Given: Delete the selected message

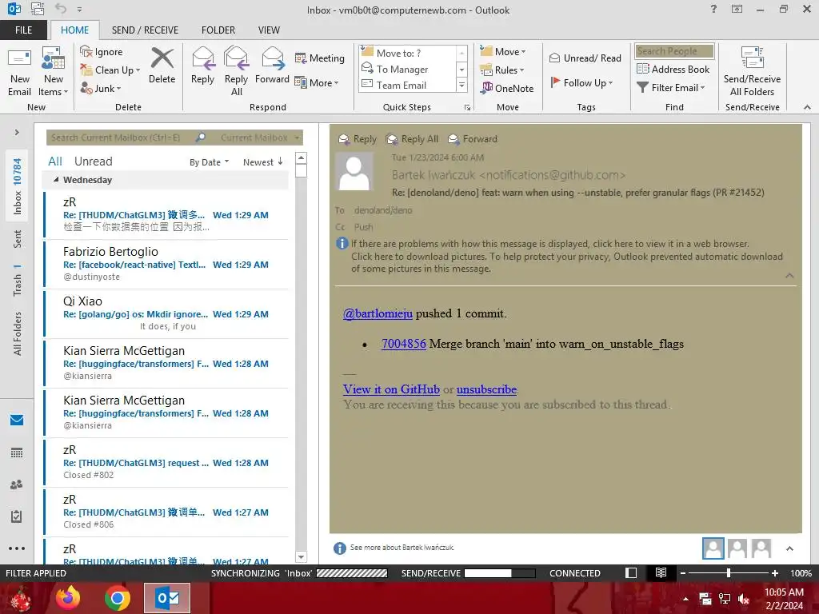Looking at the screenshot, I should pos(162,66).
